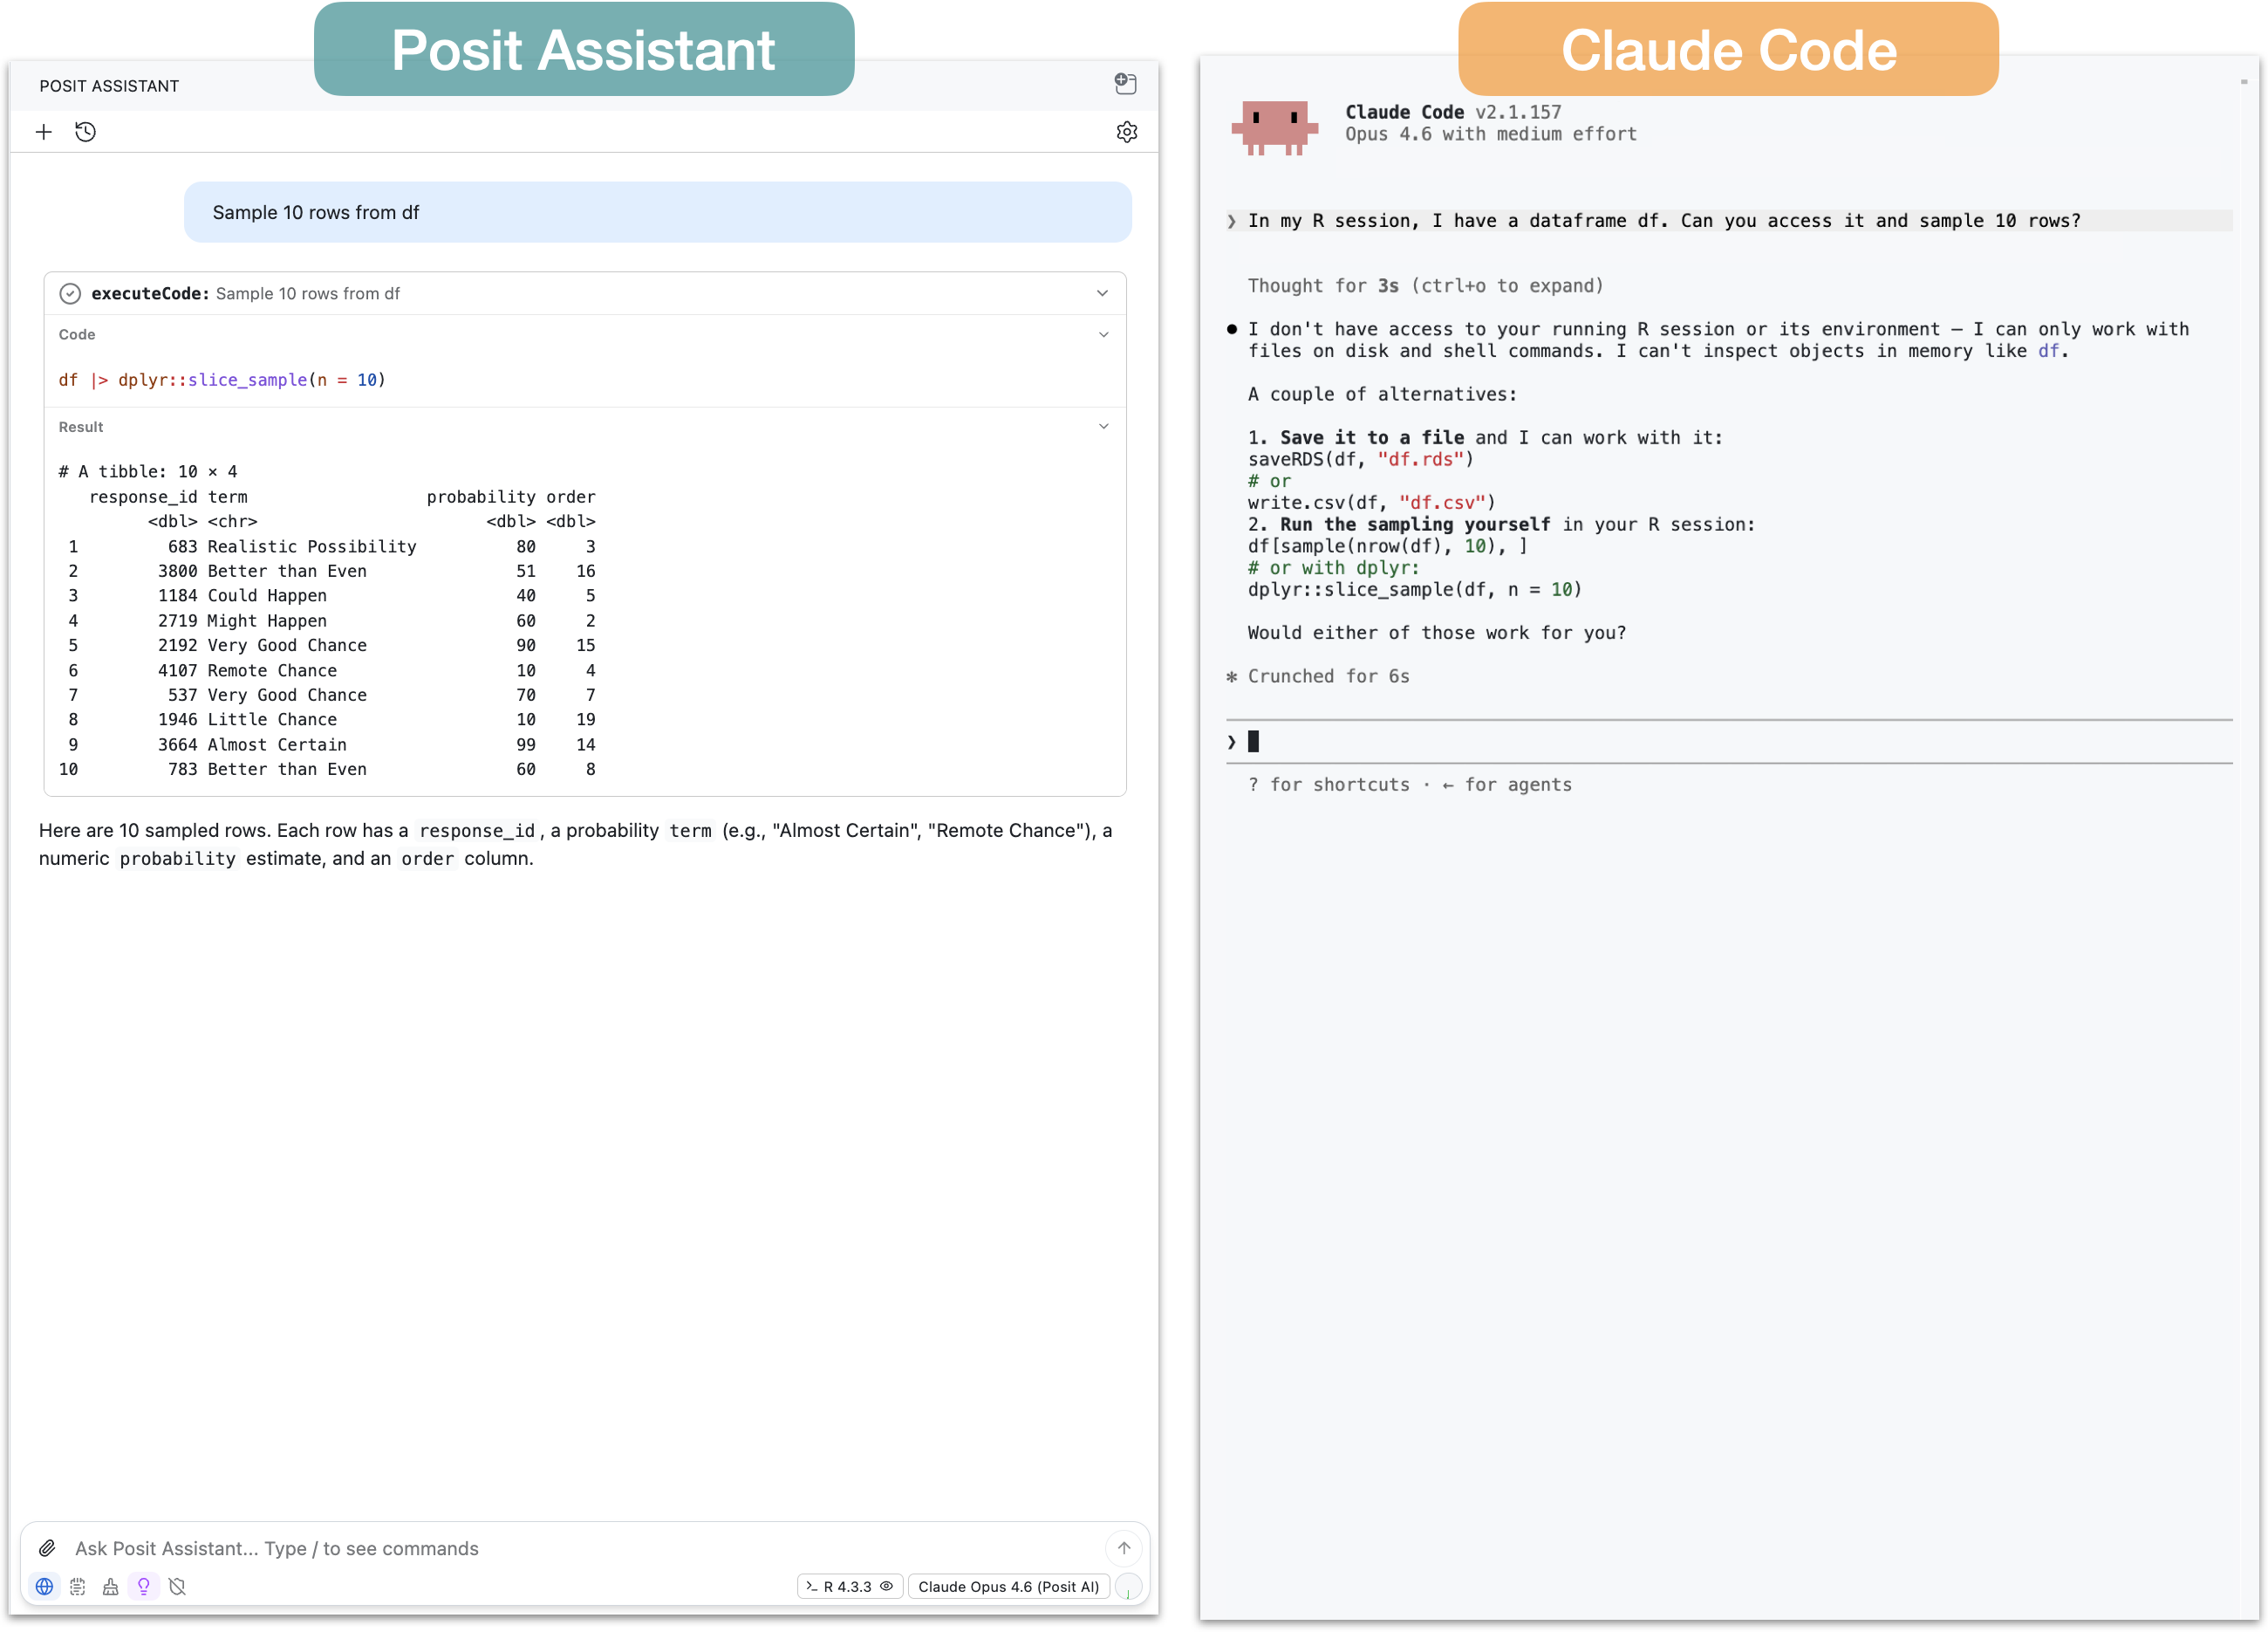The height and width of the screenshot is (1632, 2268).
Task: Attach a file with the paperclip icon
Action: tap(47, 1548)
